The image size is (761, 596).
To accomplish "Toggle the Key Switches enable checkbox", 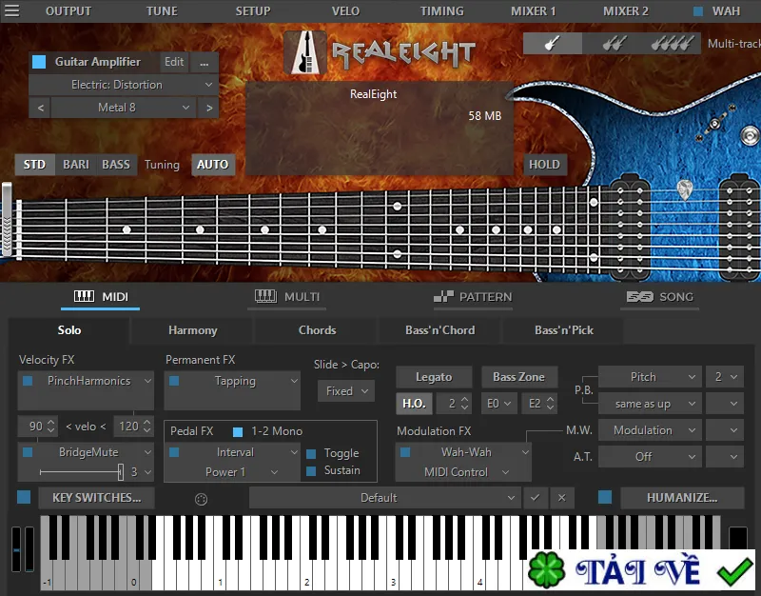I will coord(24,497).
